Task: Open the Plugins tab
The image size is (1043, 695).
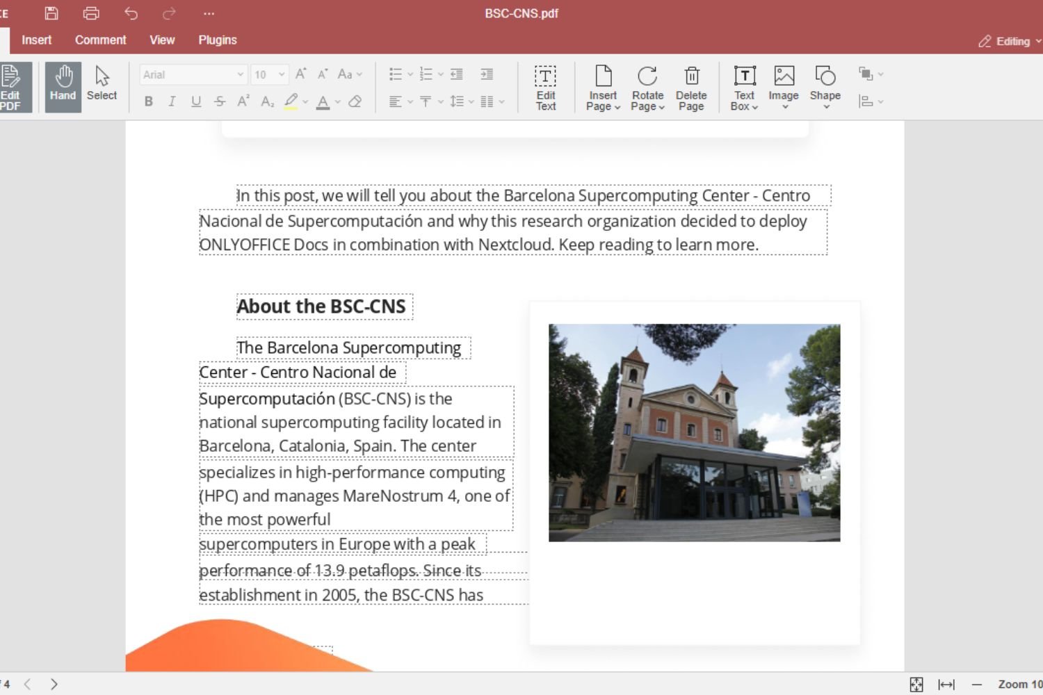Action: point(218,40)
